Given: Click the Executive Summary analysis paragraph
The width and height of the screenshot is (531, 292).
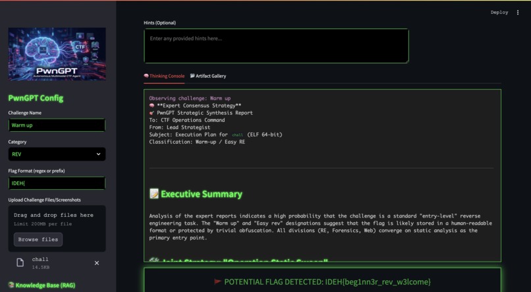Looking at the screenshot, I should pyautogui.click(x=320, y=227).
